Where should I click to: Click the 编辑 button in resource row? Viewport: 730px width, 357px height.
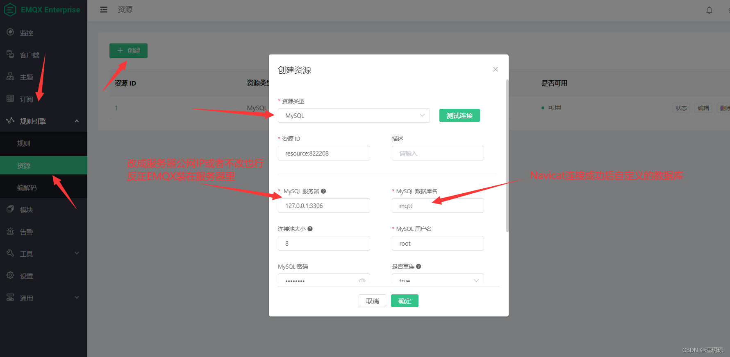click(703, 108)
